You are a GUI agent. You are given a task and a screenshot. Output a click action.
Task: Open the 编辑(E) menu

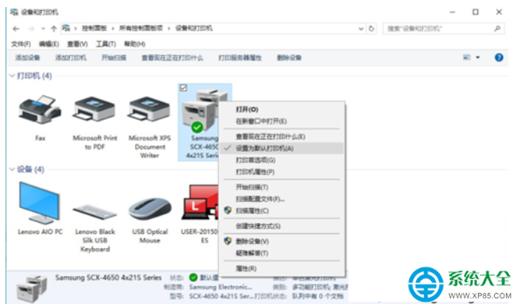(49, 44)
